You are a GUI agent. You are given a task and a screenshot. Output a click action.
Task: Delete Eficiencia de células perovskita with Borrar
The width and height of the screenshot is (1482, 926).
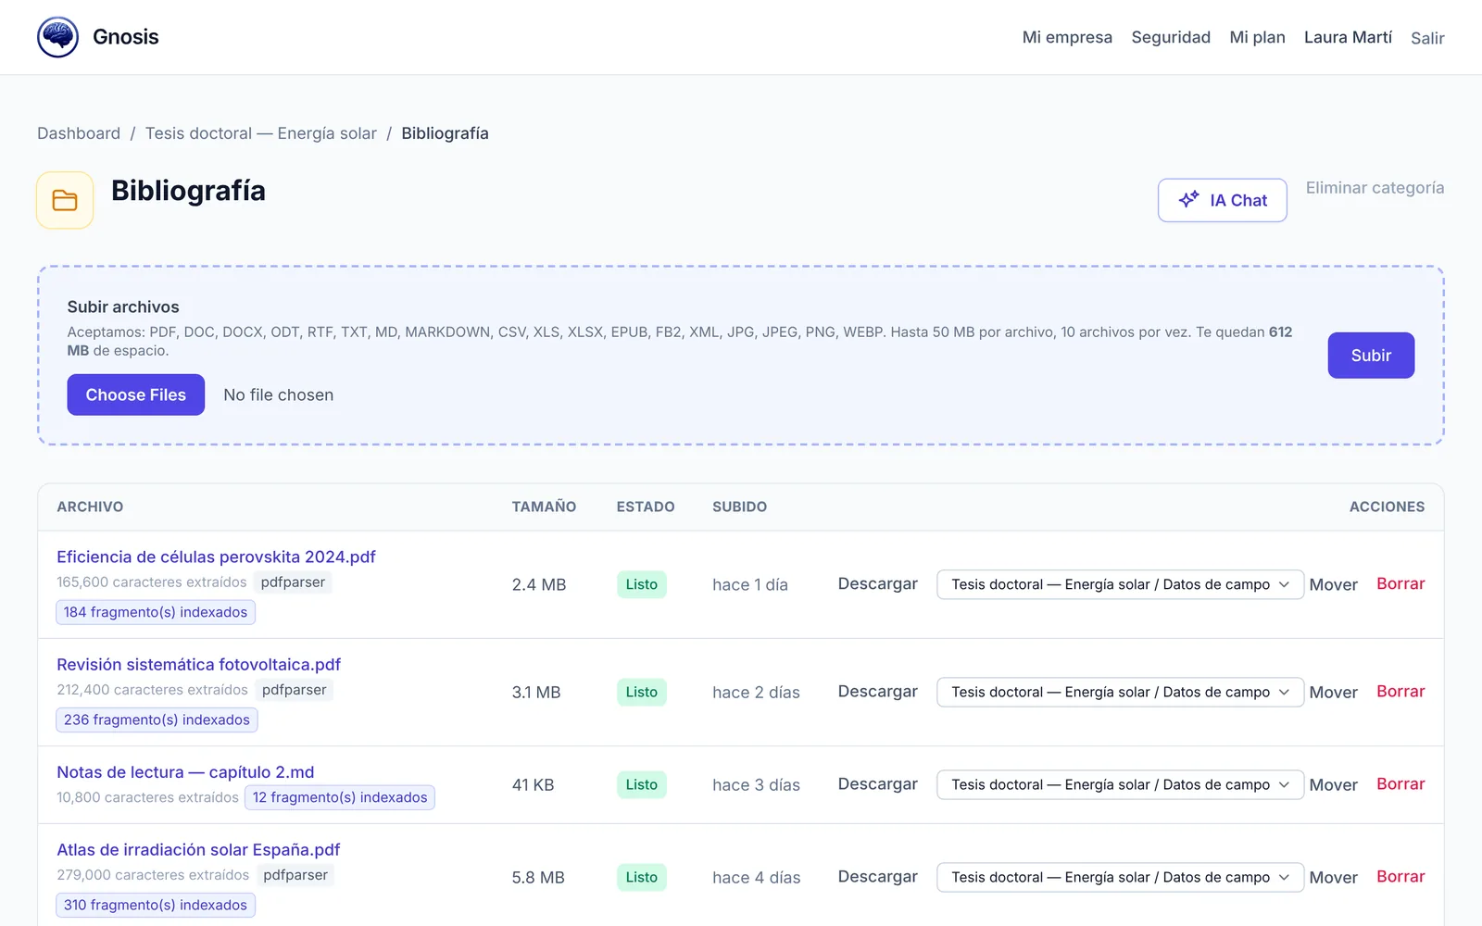(x=1400, y=583)
